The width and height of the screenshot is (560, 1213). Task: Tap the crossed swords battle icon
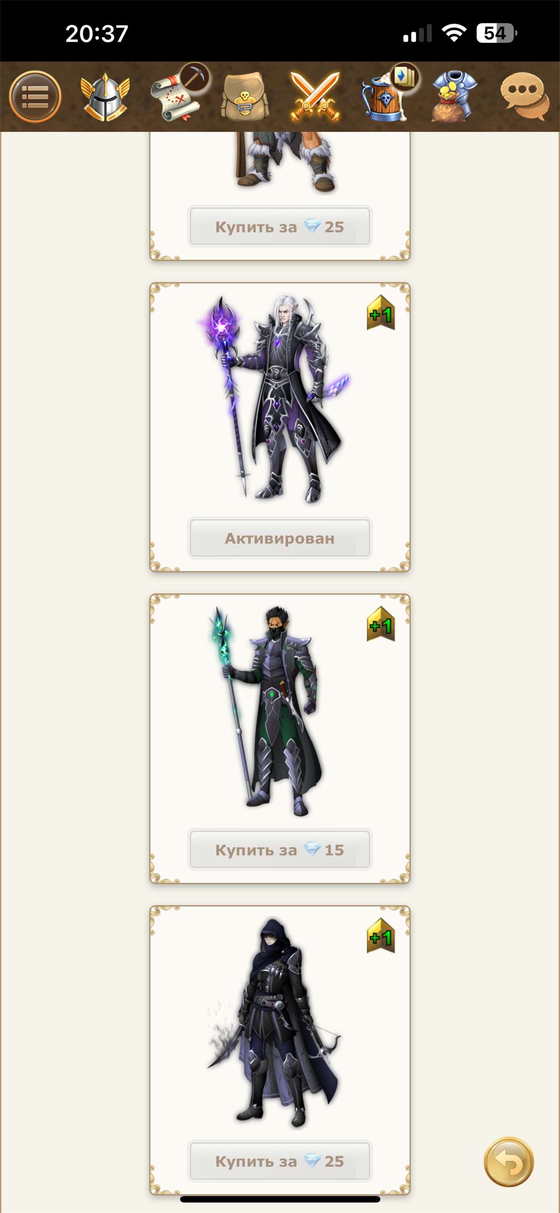(315, 97)
